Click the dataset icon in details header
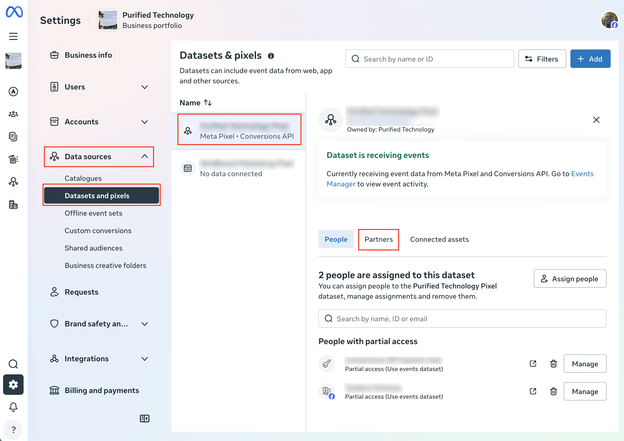The height and width of the screenshot is (441, 624). point(330,120)
